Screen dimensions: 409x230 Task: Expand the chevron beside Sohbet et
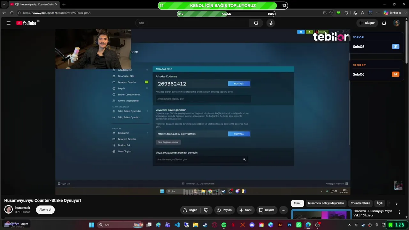tap(405, 13)
